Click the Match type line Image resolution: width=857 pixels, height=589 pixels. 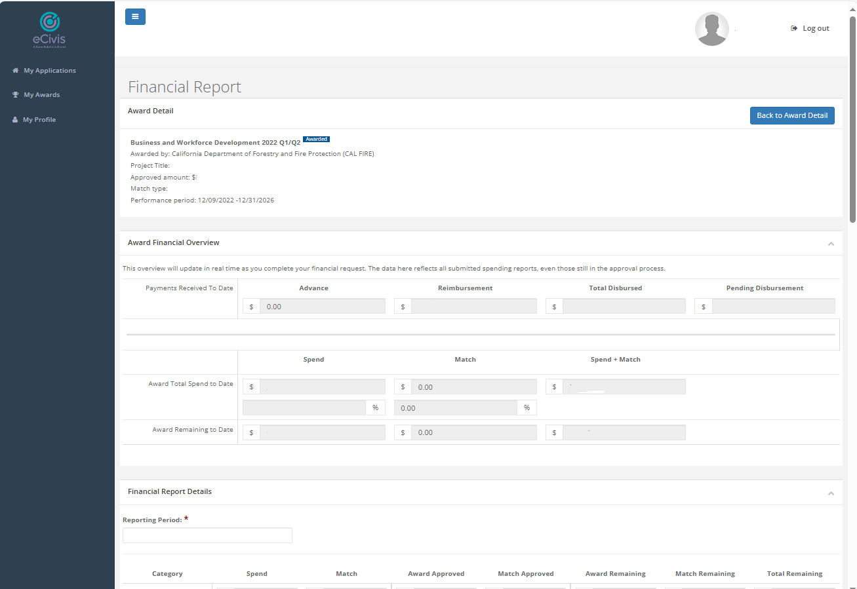pos(149,189)
